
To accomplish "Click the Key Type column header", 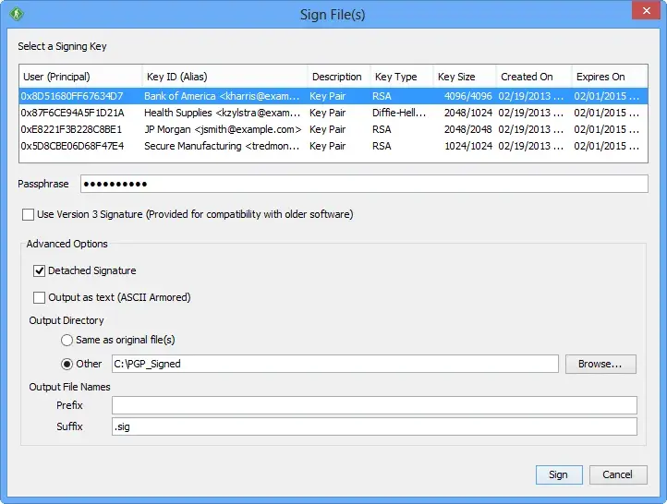I will tap(402, 77).
